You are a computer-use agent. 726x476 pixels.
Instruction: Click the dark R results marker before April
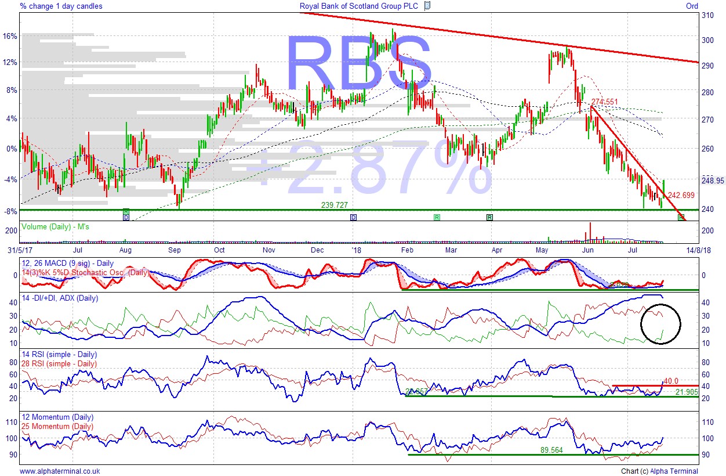click(x=489, y=217)
